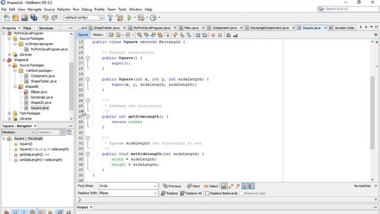
Task: Toggle Match Case in find bar
Action: click(224, 186)
